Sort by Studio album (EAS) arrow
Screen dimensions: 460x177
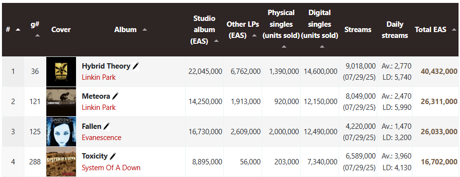pyautogui.click(x=216, y=41)
